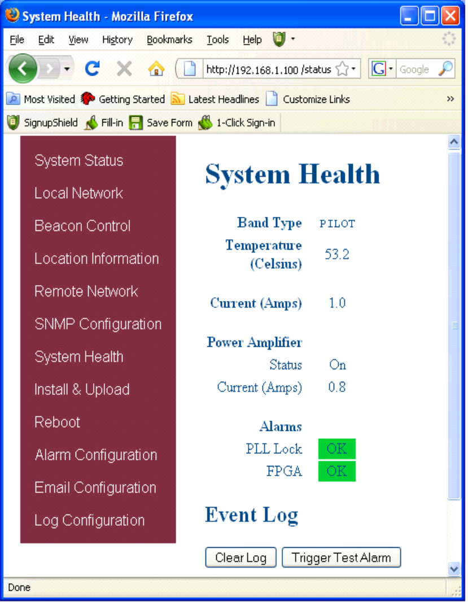Click the scrollbar down arrow
Screen dimensions: 468x602
coord(454,569)
